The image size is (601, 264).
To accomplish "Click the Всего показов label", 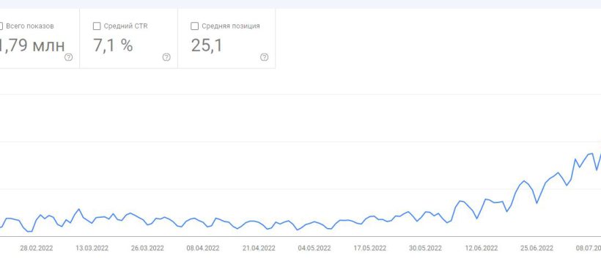I will 30,26.
